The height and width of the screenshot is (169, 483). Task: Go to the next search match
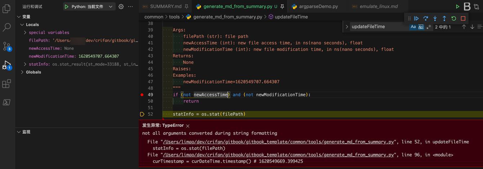click(472, 27)
